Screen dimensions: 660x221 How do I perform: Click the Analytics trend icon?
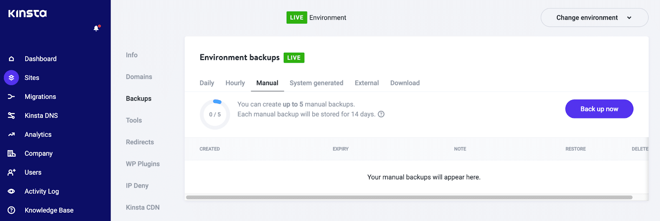click(x=12, y=134)
